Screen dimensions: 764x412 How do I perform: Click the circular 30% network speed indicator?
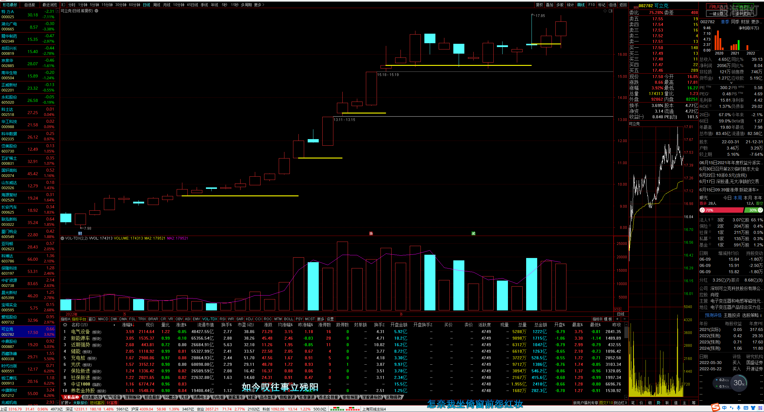click(x=739, y=383)
